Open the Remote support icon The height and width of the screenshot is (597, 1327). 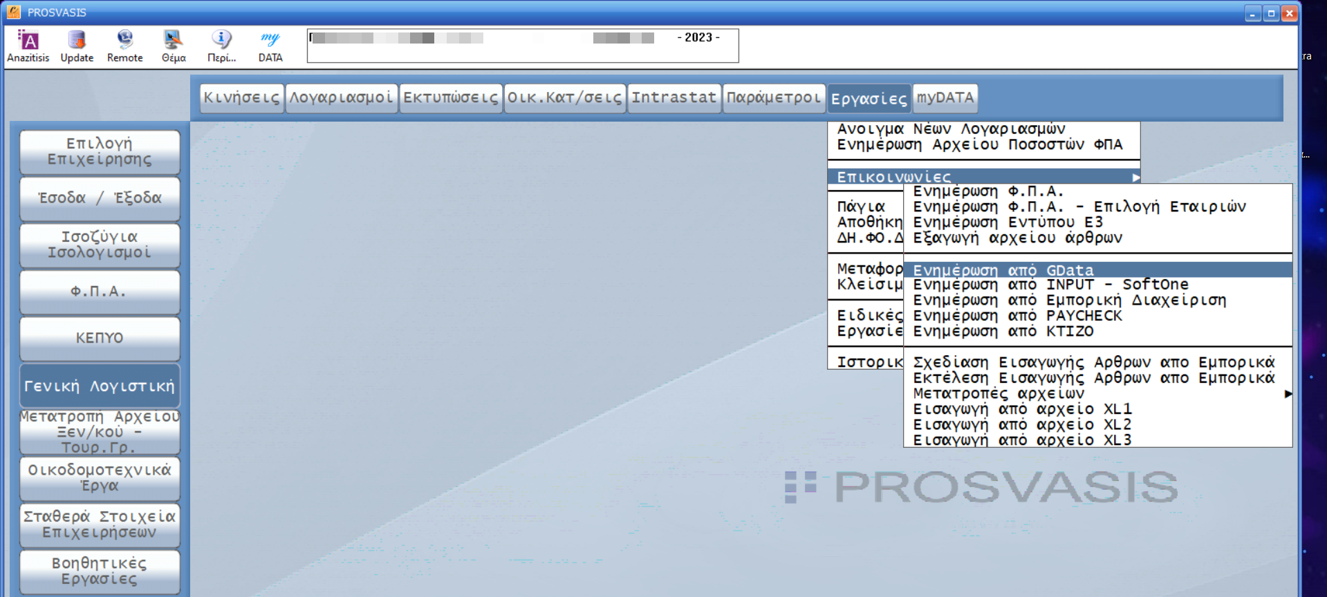click(124, 46)
